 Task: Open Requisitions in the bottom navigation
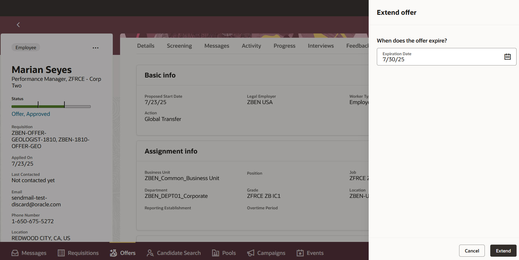point(78,253)
